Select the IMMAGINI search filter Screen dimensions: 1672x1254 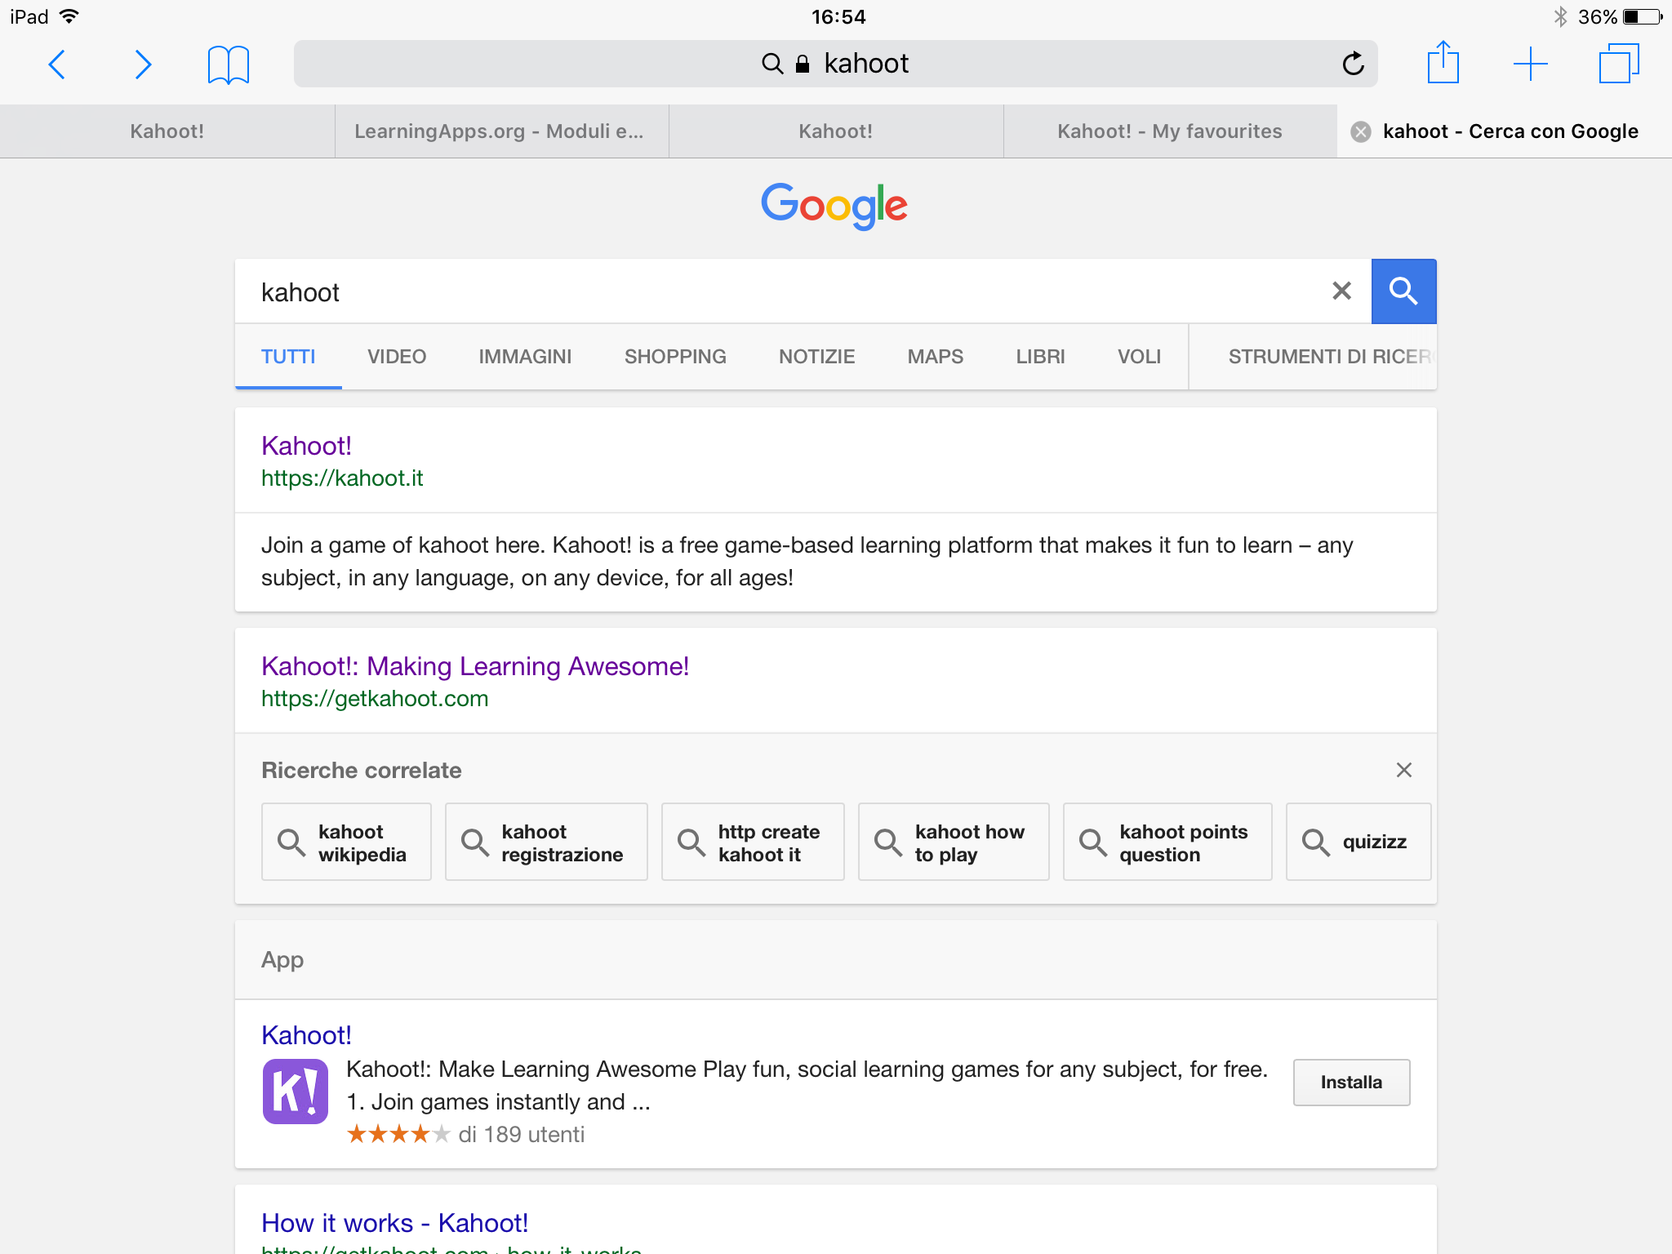point(525,357)
